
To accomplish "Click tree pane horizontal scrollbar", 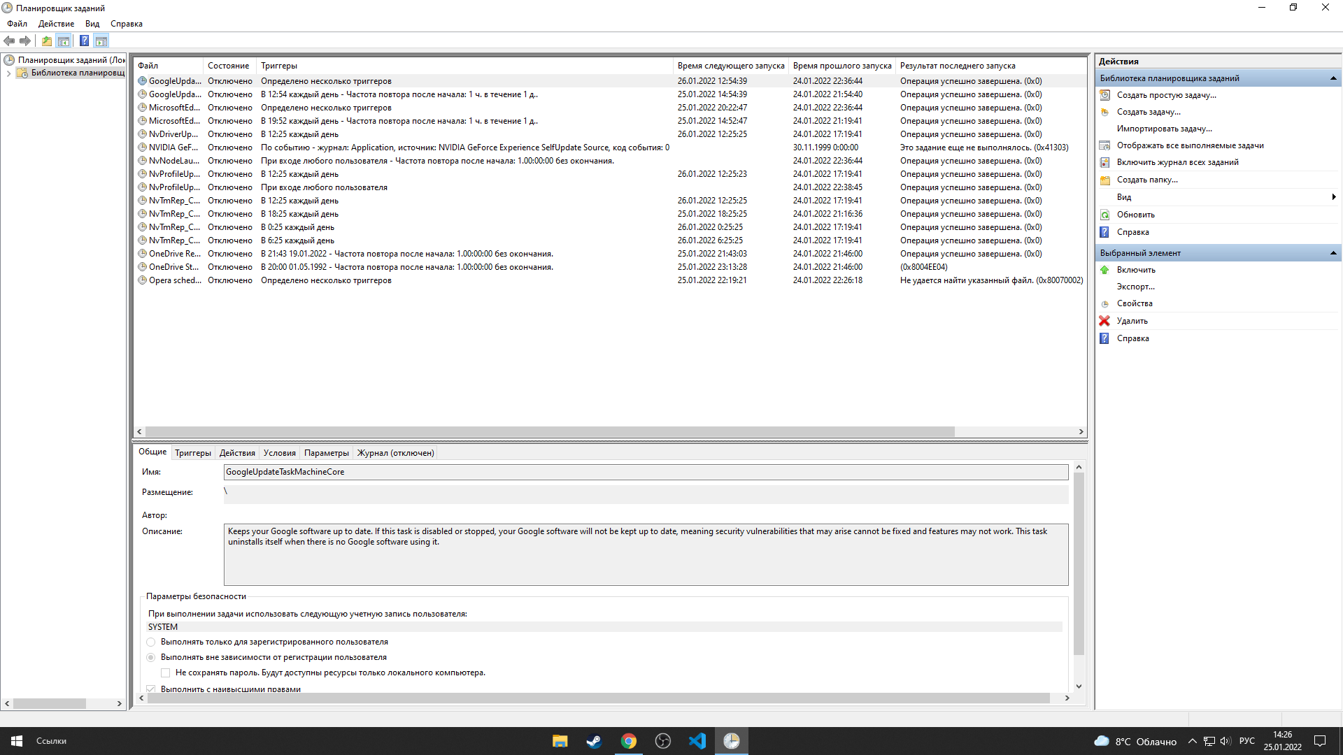I will (49, 704).
